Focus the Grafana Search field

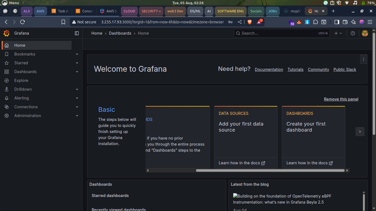pos(282,33)
